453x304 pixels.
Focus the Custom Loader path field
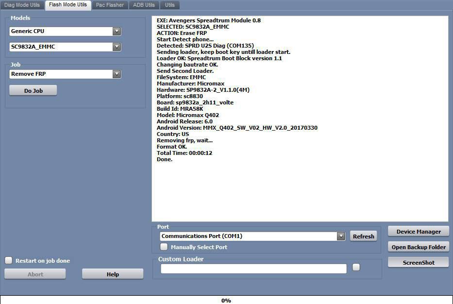coord(253,269)
